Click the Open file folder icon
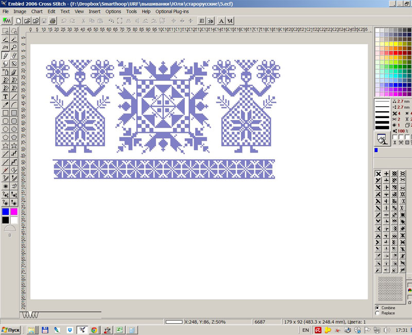 click(27, 21)
